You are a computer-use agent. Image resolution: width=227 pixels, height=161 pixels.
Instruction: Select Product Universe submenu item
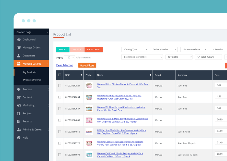(x=32, y=80)
